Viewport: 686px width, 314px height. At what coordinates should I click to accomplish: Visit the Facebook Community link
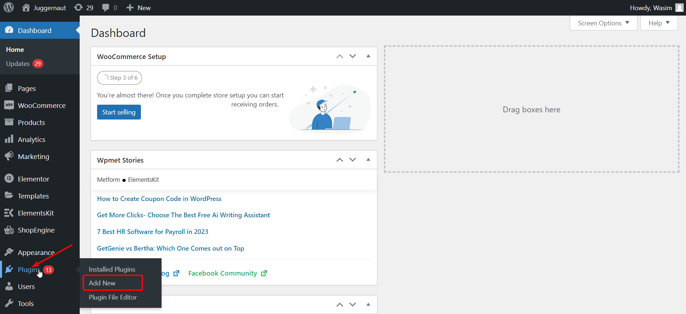[x=223, y=273]
